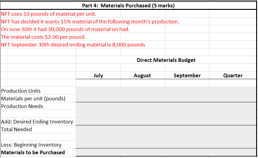Select the Quarter cell for Production Units
The width and height of the screenshot is (258, 158).
(233, 91)
